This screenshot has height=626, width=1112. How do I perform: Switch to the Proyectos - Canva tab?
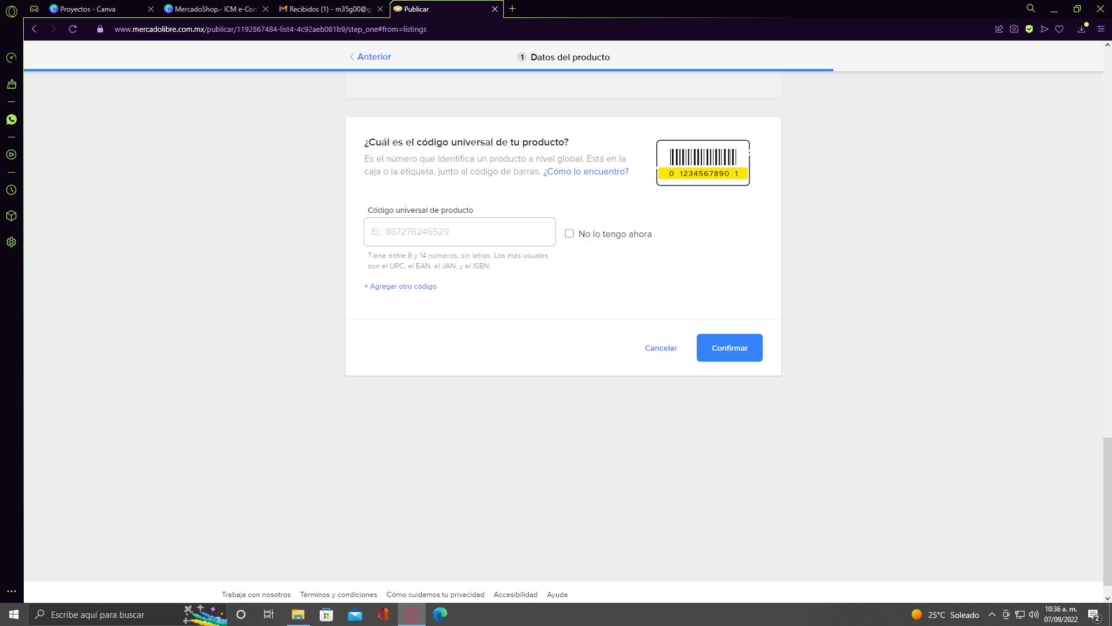[87, 9]
